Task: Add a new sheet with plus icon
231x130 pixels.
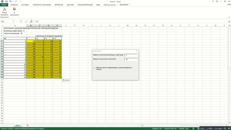Action: point(27,125)
